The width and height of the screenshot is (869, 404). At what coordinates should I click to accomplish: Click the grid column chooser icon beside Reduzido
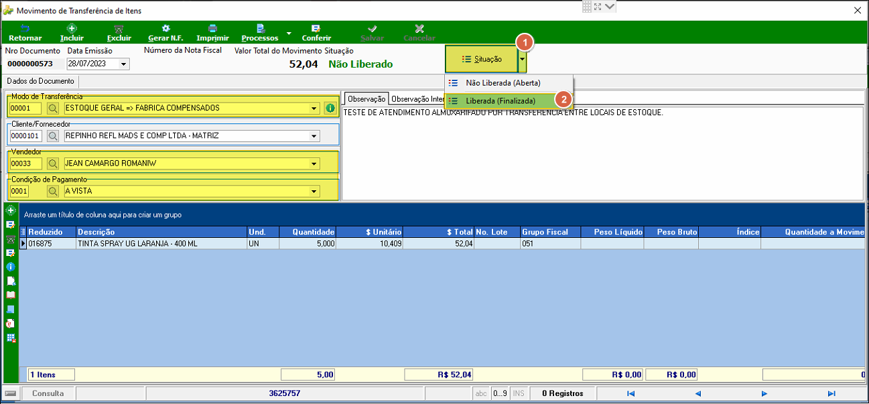[x=23, y=232]
